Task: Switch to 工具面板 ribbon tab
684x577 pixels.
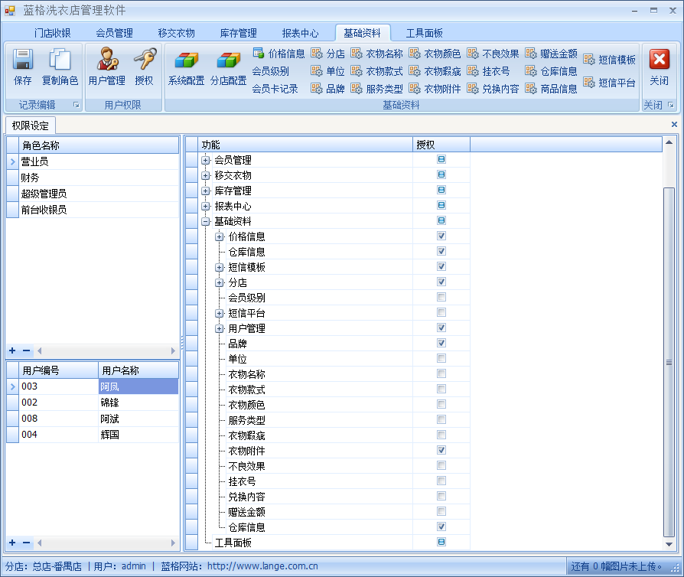Action: (x=424, y=33)
